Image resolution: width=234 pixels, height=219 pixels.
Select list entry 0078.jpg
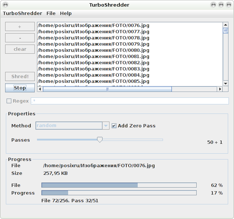[x=130, y=38]
